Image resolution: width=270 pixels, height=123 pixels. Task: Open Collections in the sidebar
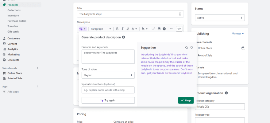point(14,10)
